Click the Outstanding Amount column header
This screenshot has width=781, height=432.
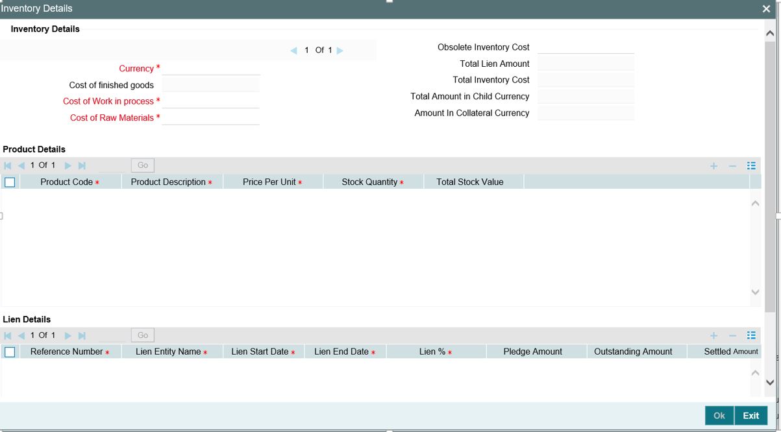pos(637,352)
